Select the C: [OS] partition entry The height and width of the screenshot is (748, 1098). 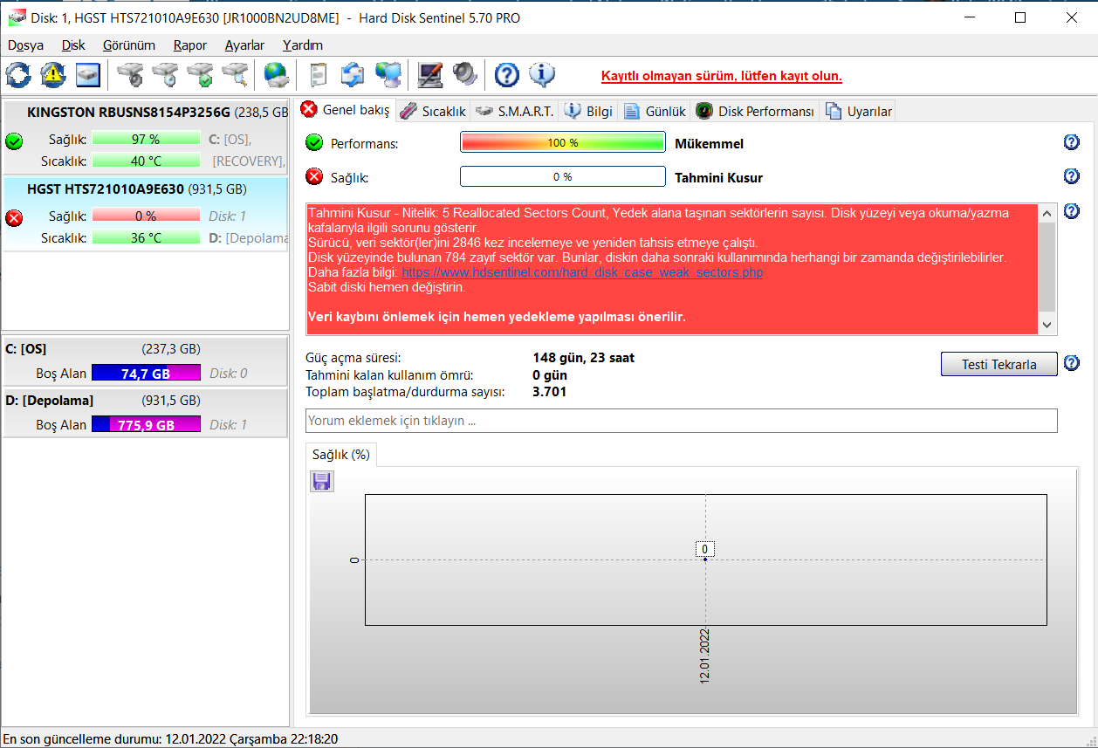point(146,361)
